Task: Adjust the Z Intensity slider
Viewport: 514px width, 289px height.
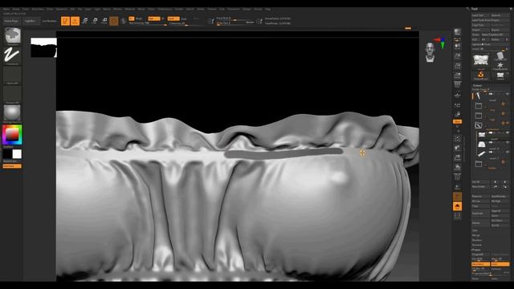Action: click(x=187, y=23)
